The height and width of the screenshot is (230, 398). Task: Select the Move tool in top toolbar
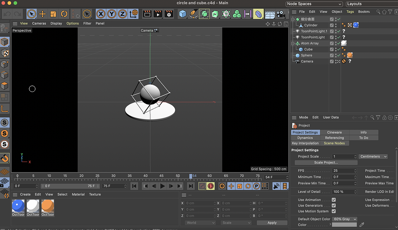point(42,14)
